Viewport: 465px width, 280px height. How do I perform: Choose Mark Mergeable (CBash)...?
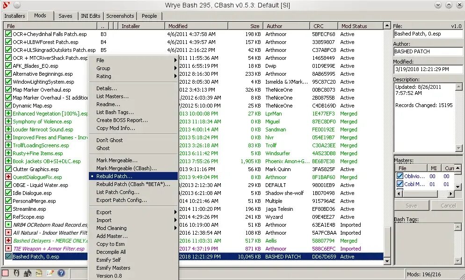(133, 168)
